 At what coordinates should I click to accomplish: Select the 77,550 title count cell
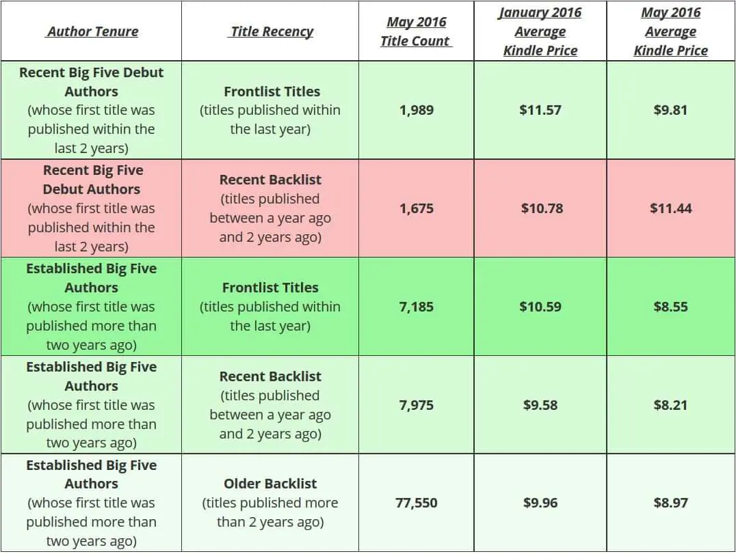click(417, 503)
